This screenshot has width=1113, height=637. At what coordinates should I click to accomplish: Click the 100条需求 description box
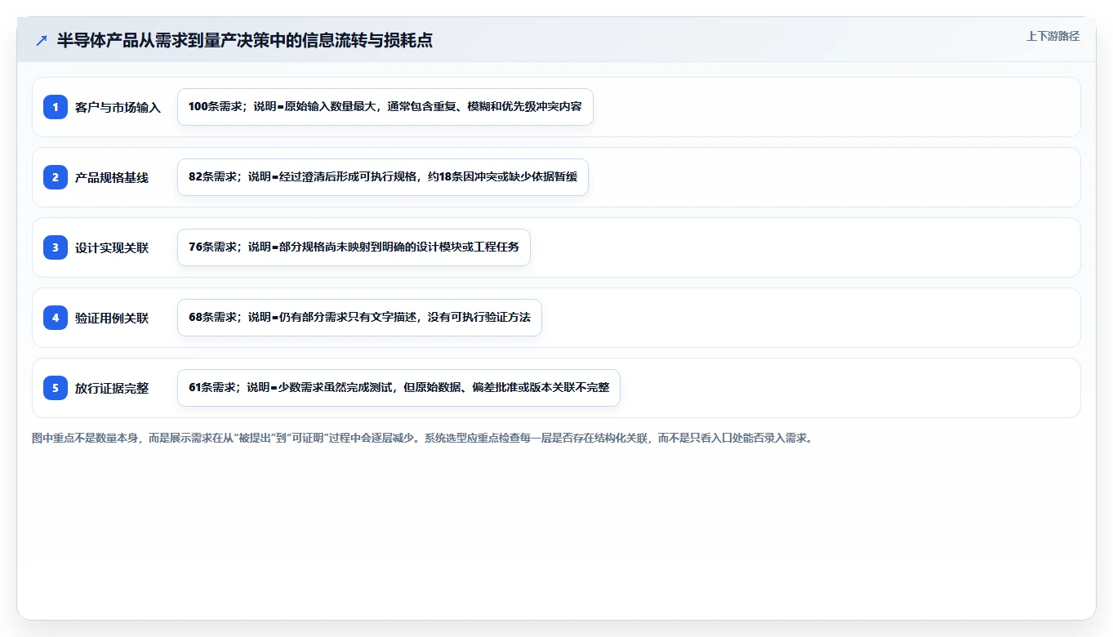pyautogui.click(x=385, y=107)
